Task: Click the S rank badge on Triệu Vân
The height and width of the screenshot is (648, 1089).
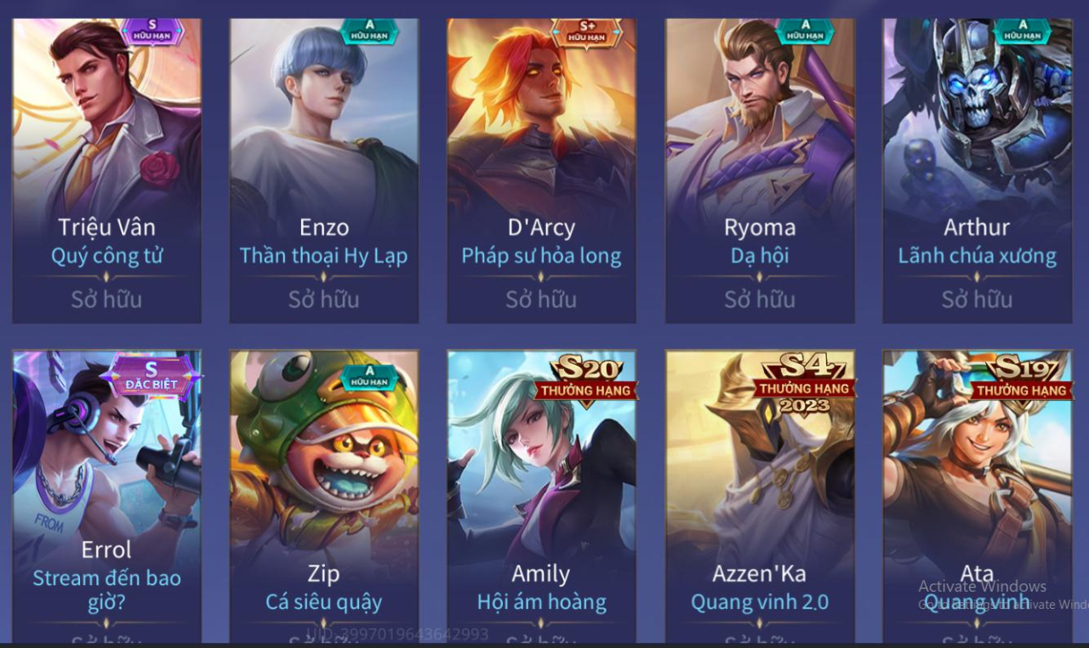Action: pyautogui.click(x=152, y=31)
